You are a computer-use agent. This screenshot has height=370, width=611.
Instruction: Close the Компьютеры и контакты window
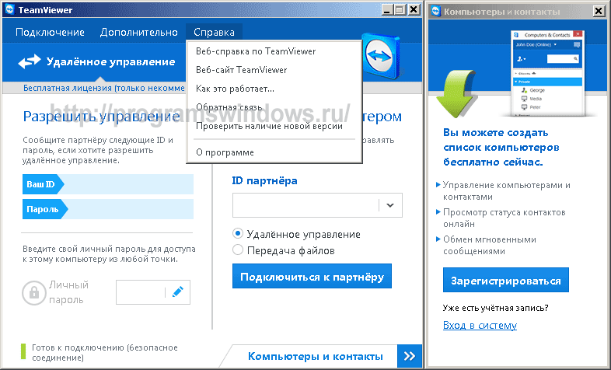click(599, 11)
